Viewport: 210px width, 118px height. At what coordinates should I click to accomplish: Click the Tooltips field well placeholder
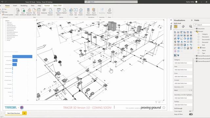[183, 105]
